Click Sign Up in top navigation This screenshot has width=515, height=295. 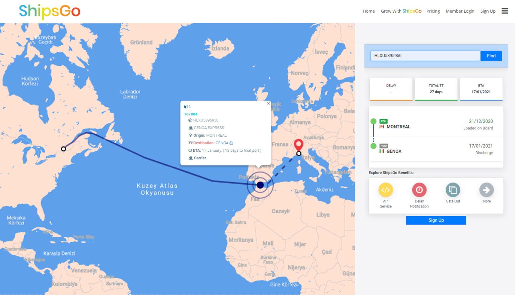[488, 11]
